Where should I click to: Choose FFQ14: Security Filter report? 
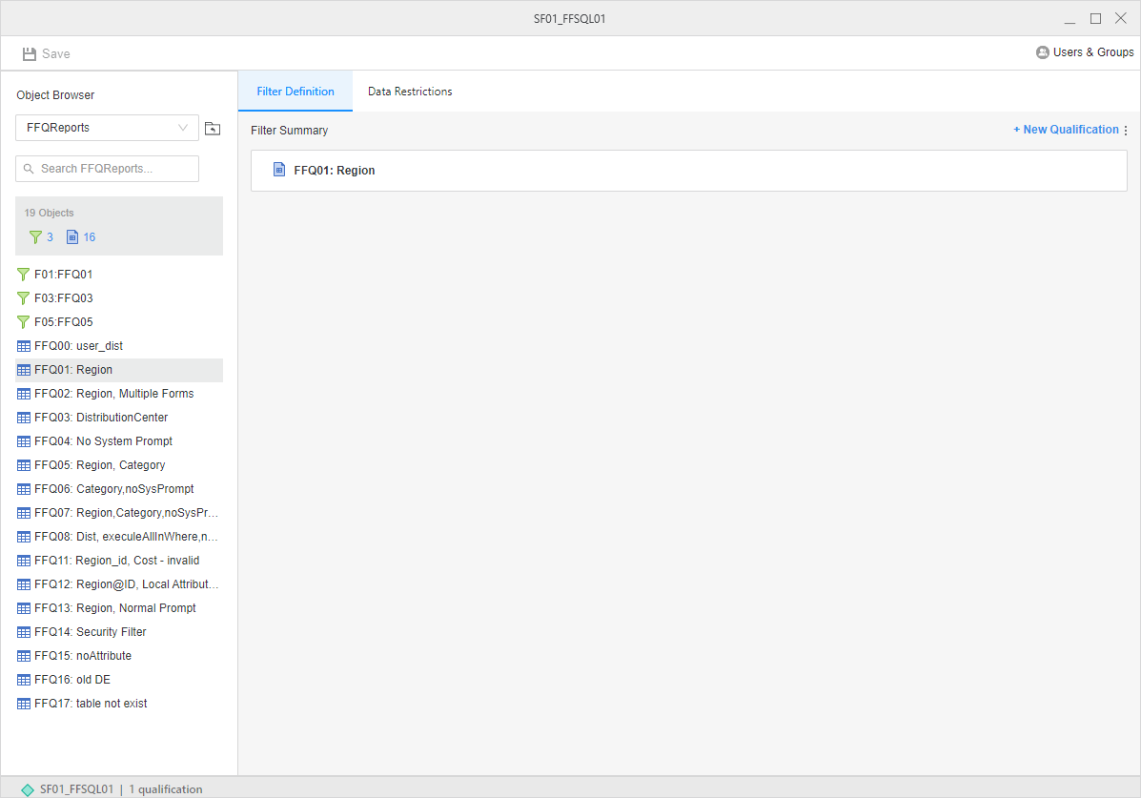pos(90,632)
